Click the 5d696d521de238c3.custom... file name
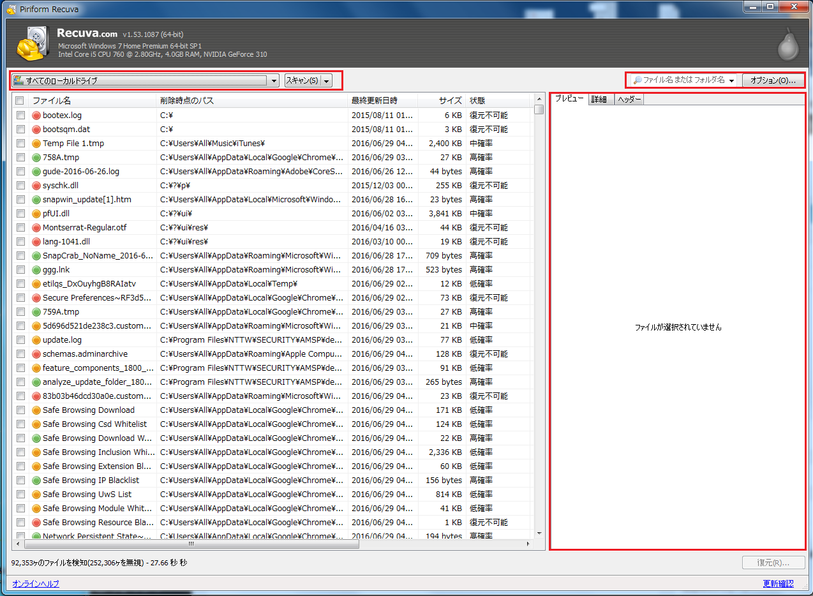Viewport: 813px width, 596px height. (x=97, y=326)
